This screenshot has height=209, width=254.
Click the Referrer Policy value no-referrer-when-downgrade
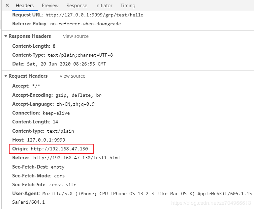(x=85, y=24)
